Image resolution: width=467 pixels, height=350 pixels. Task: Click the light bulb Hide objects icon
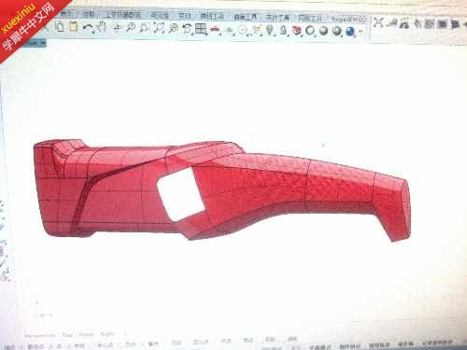(x=270, y=30)
